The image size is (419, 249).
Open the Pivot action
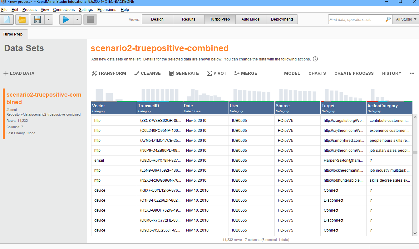pyautogui.click(x=217, y=73)
